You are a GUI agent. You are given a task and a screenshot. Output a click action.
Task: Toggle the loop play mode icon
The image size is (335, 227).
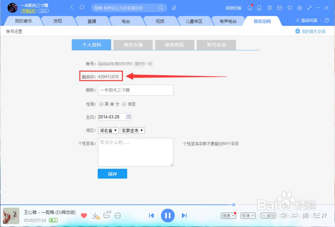click(x=295, y=216)
